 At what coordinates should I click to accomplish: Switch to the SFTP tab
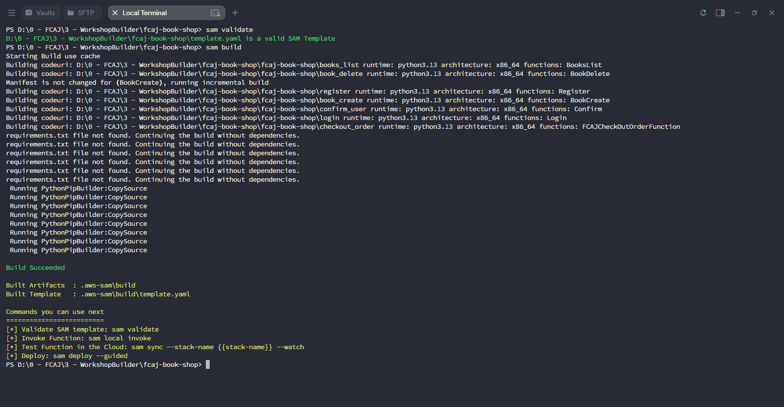click(x=81, y=13)
